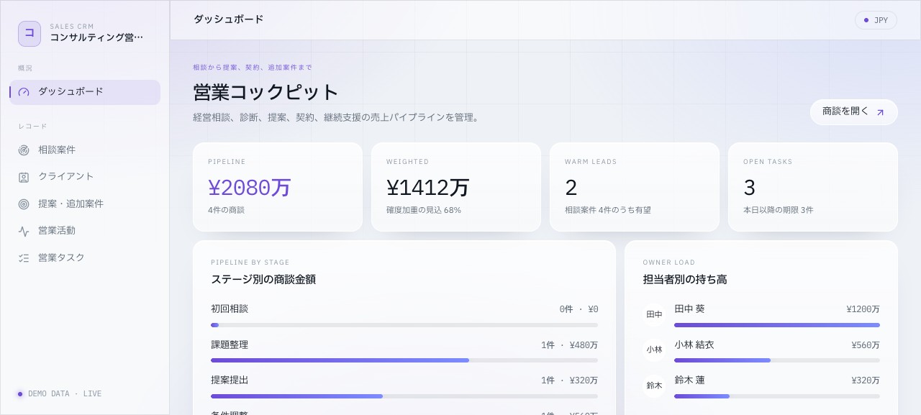Click 小林 結衣 load bar

click(x=777, y=360)
